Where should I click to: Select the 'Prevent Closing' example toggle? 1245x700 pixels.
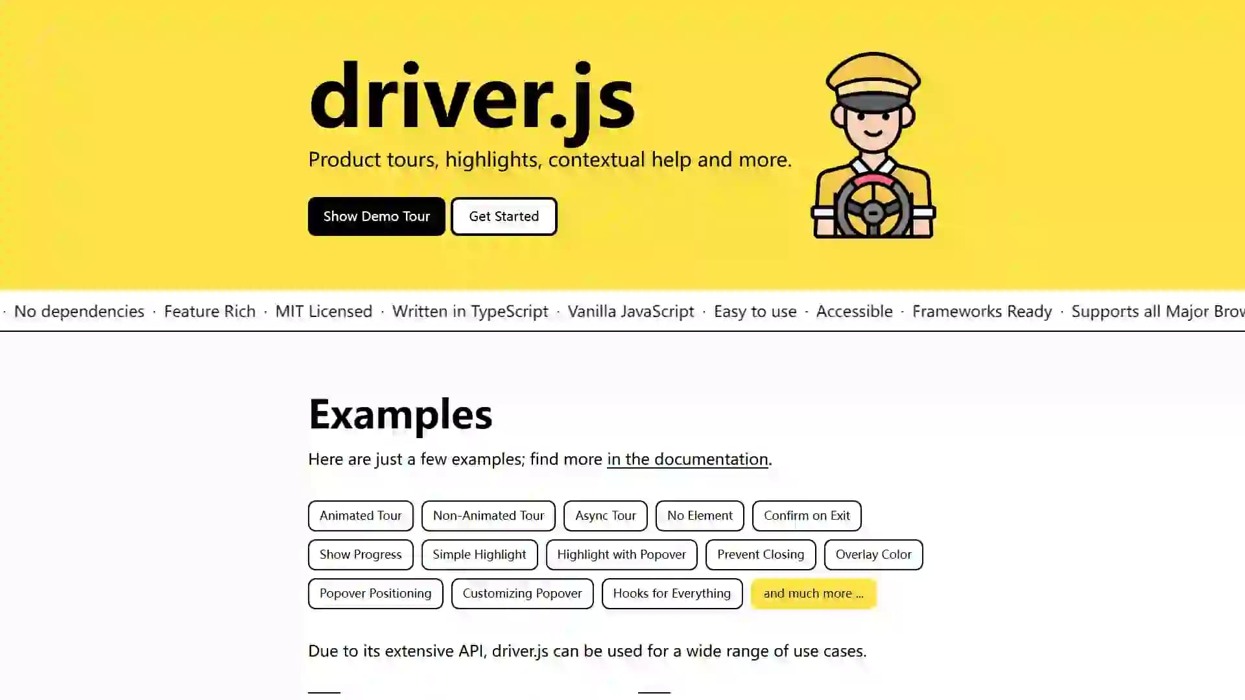tap(760, 554)
